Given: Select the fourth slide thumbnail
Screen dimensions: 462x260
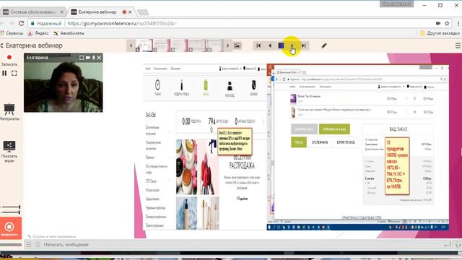Looking at the screenshot, I should (x=197, y=45).
